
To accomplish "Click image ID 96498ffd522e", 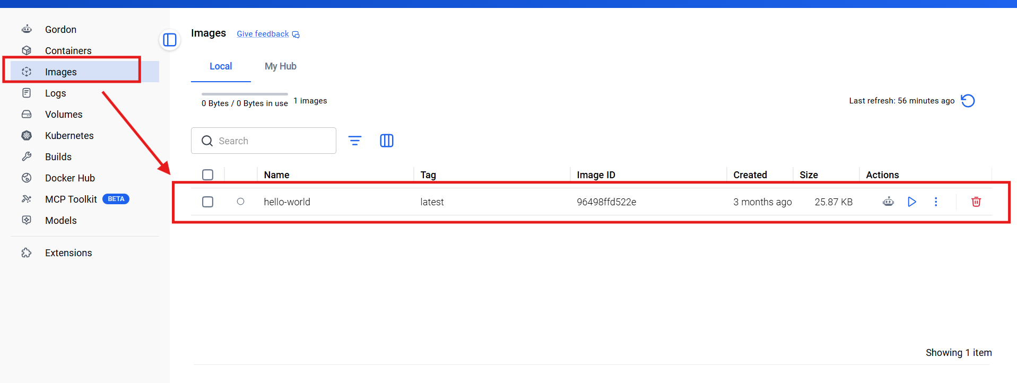I will click(606, 202).
